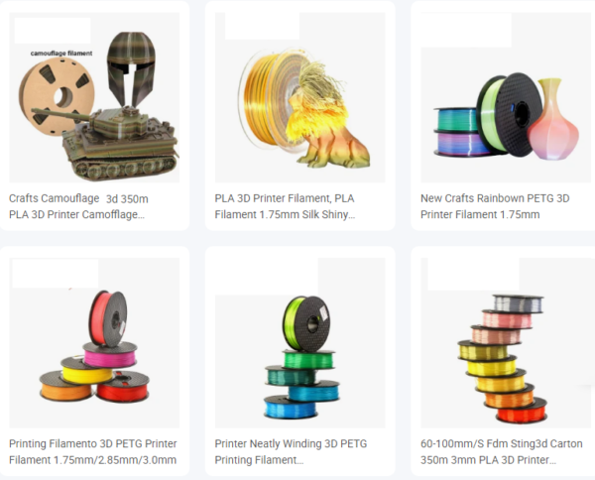The image size is (595, 480).
Task: Open the rainbow PETG vase product image
Action: tap(506, 97)
